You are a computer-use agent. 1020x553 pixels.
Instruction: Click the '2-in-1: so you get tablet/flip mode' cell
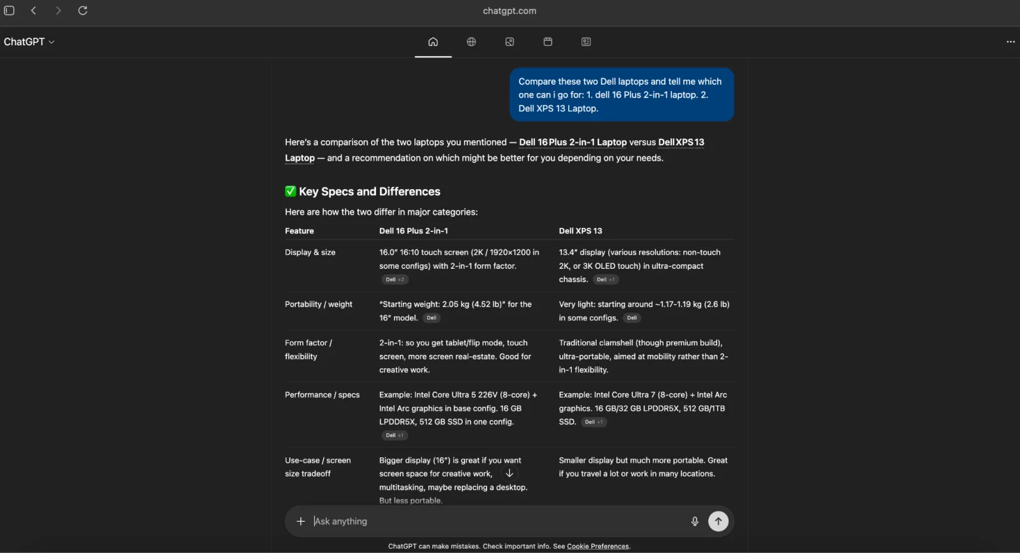tap(455, 356)
